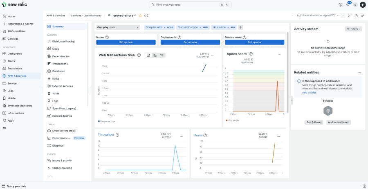The height and width of the screenshot is (189, 368).
Task: Open Dashboards in sidebar
Action: click(15, 53)
